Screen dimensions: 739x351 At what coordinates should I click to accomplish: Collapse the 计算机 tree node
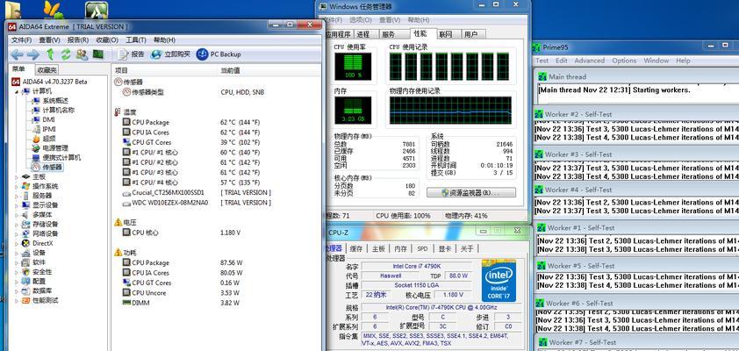pos(17,91)
